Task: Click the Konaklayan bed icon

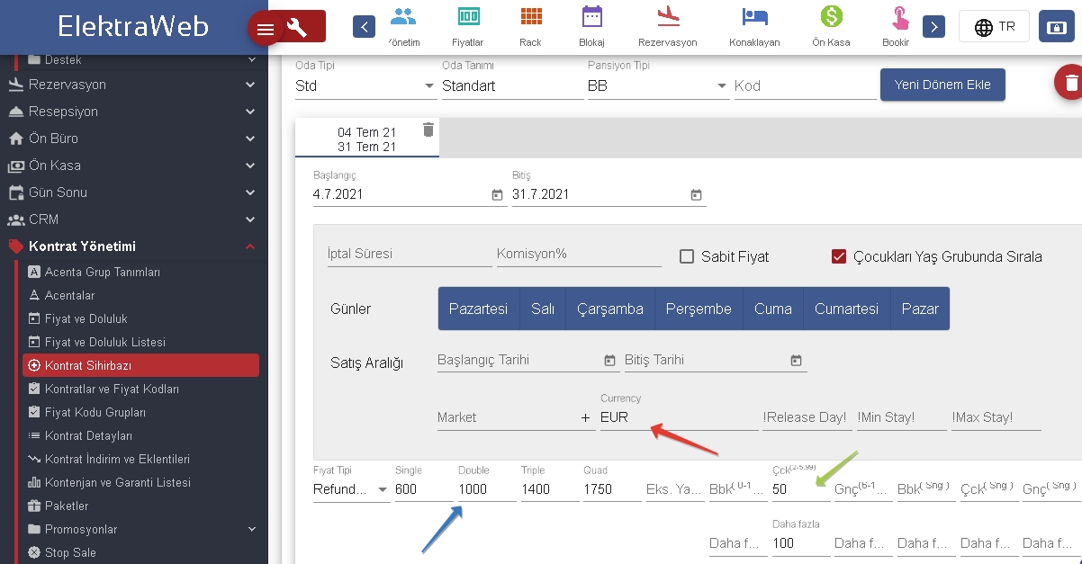Action: (753, 17)
